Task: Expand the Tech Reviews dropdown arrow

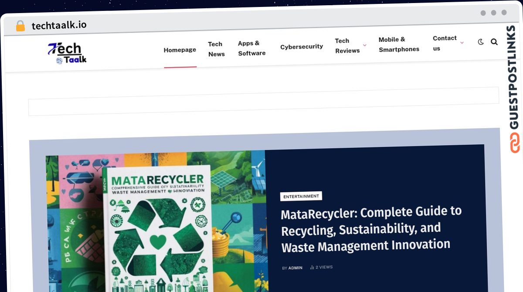Action: tap(365, 45)
